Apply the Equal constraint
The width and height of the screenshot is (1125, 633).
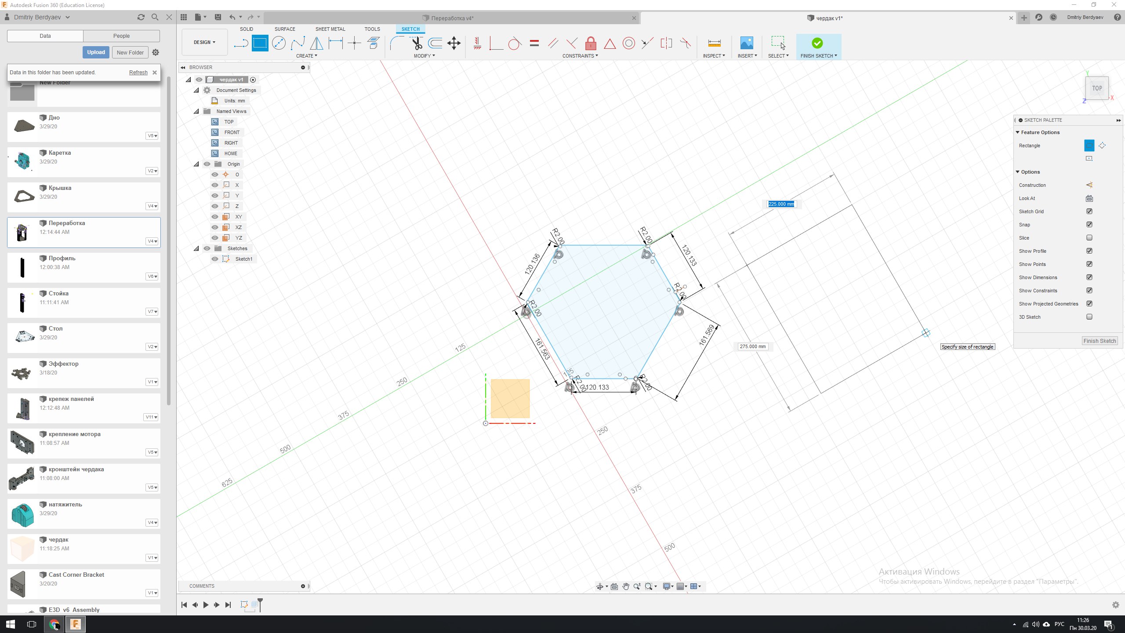(x=534, y=43)
